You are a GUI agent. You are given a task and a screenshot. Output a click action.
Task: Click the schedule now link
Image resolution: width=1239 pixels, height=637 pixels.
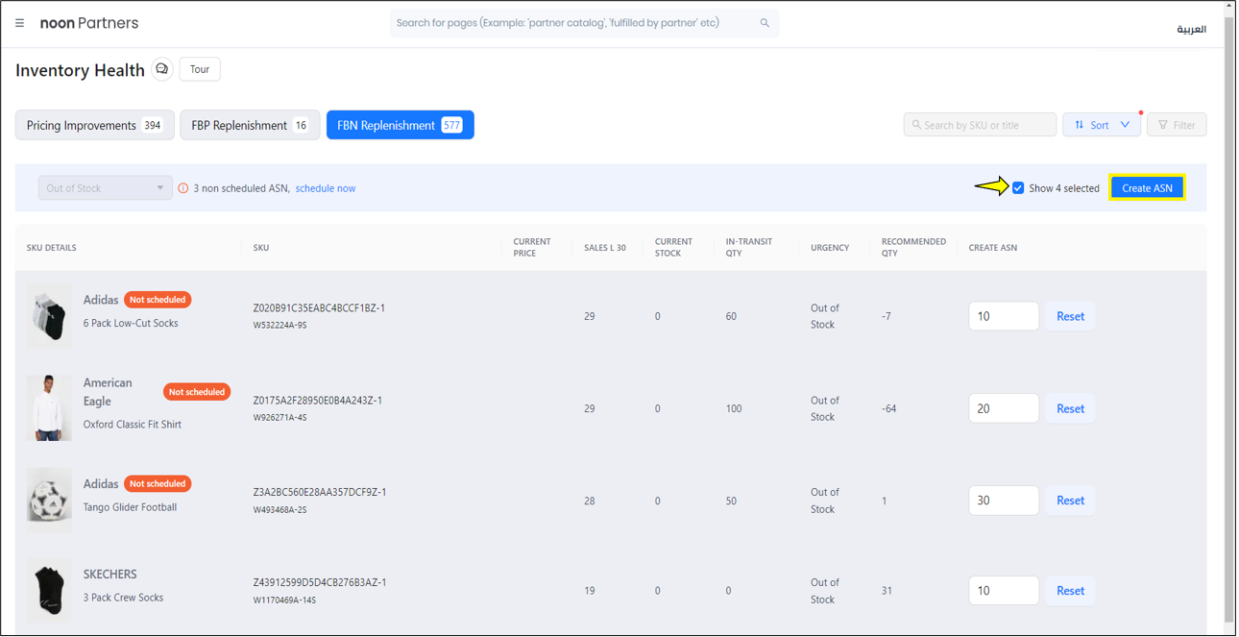pyautogui.click(x=326, y=188)
